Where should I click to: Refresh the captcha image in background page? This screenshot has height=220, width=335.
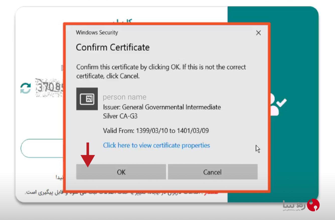(x=26, y=88)
